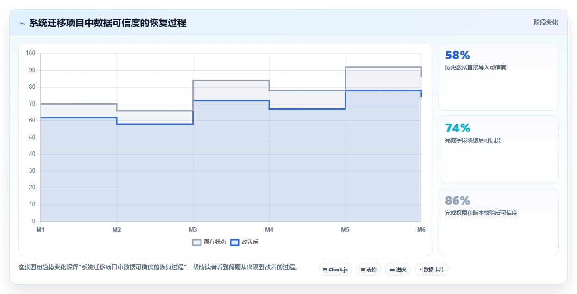Click the Chart.js tag chip
This screenshot has height=294, width=577.
coord(335,269)
